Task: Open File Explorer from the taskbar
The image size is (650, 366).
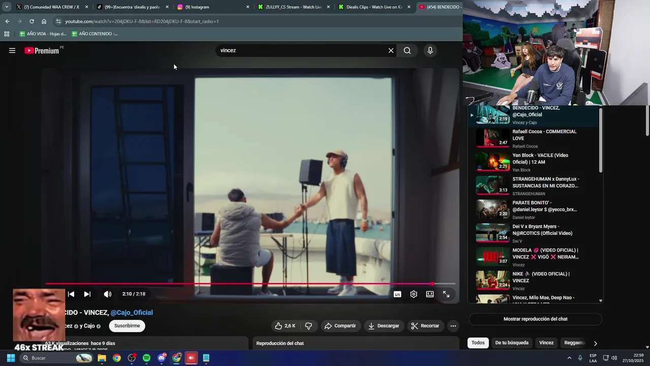Action: click(102, 358)
